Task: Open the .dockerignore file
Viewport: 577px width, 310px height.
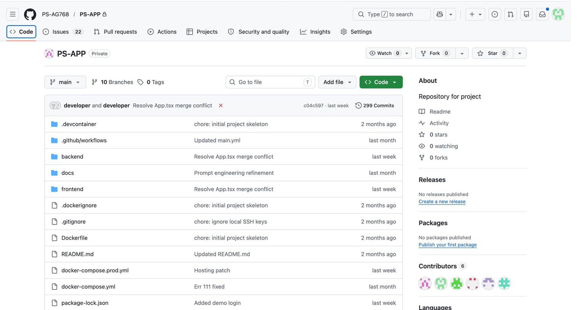Action: tap(79, 205)
